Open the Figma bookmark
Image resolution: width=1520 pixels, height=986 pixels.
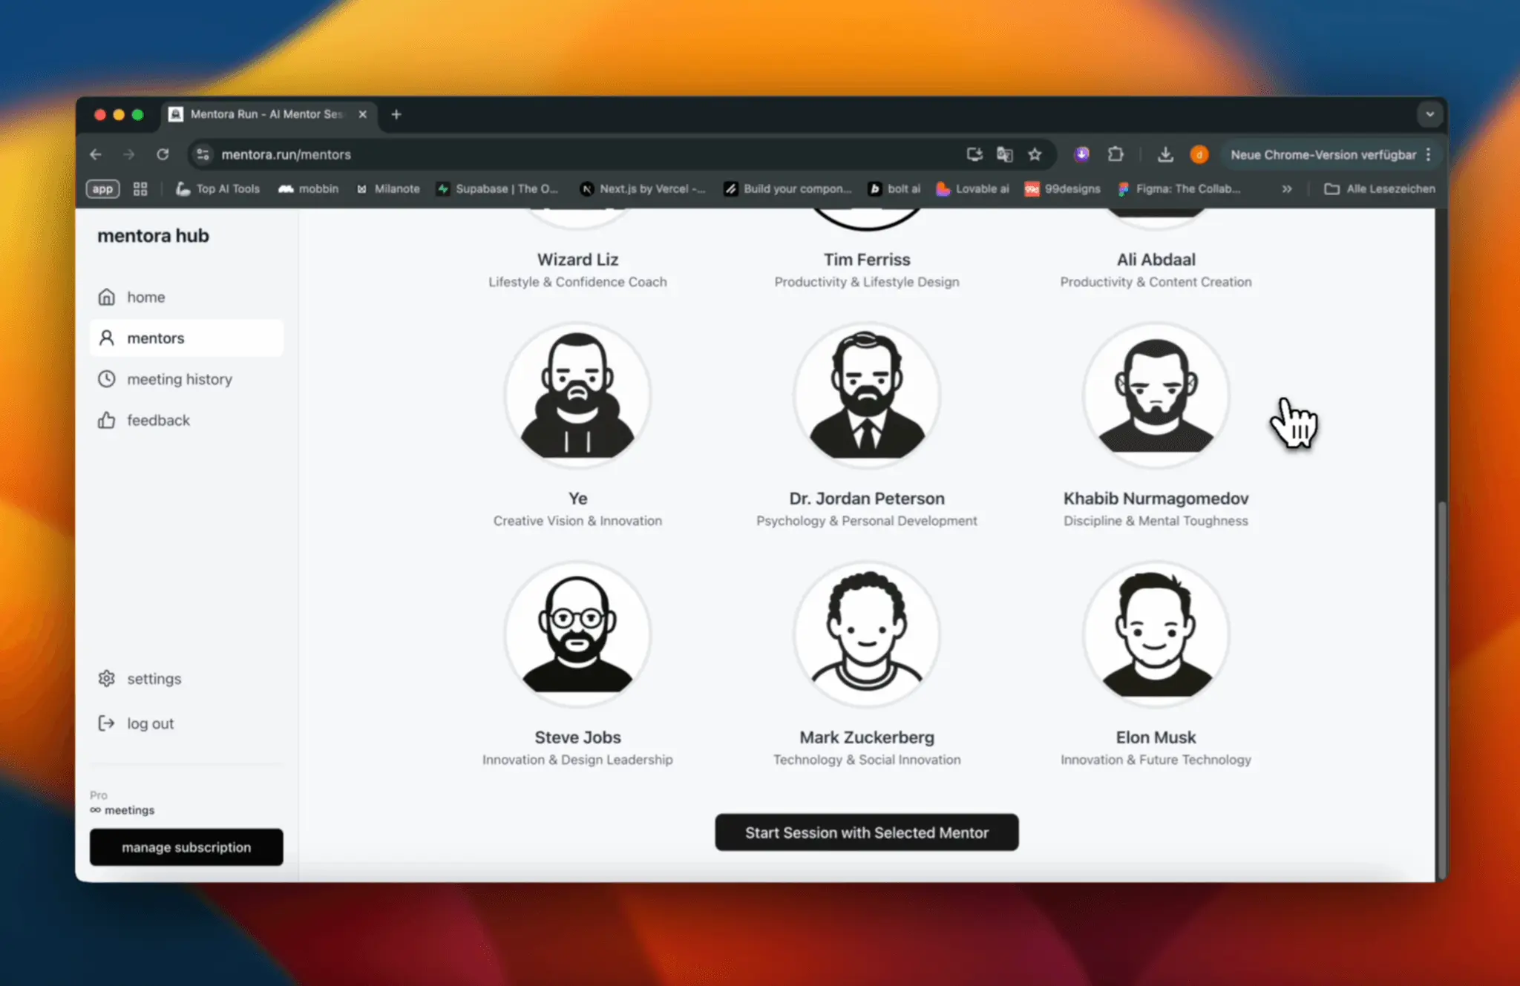pos(1179,189)
